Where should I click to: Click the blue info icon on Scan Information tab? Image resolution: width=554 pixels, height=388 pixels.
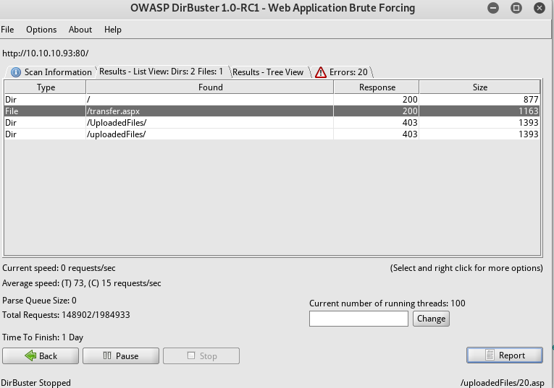click(x=15, y=72)
